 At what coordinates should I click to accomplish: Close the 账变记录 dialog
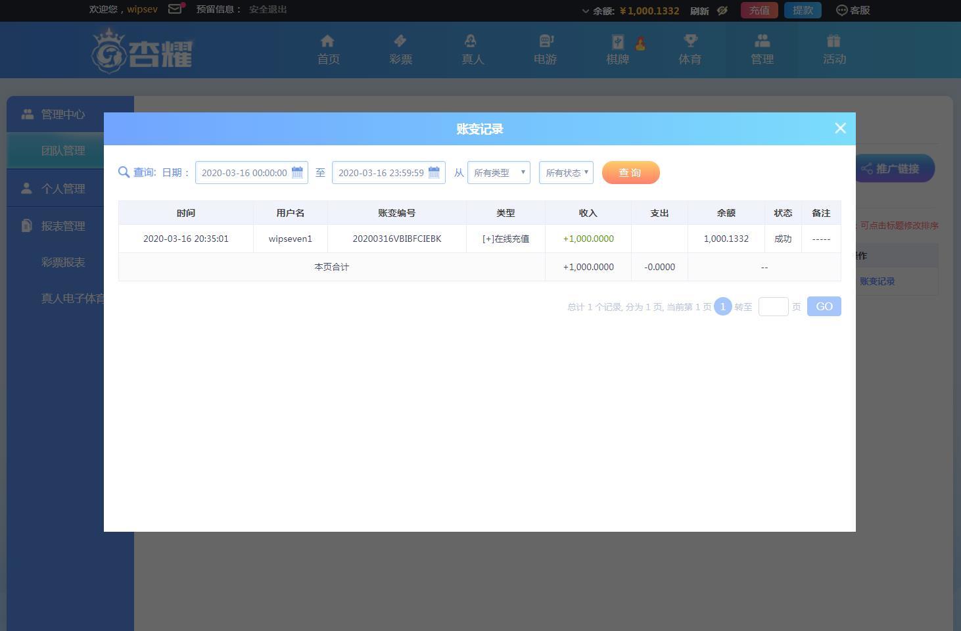(840, 128)
